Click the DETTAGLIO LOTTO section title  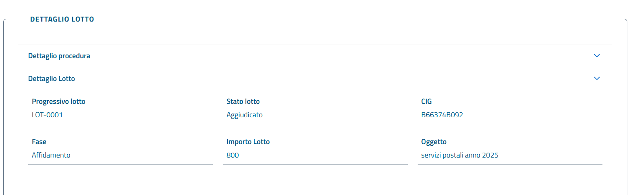tap(62, 19)
